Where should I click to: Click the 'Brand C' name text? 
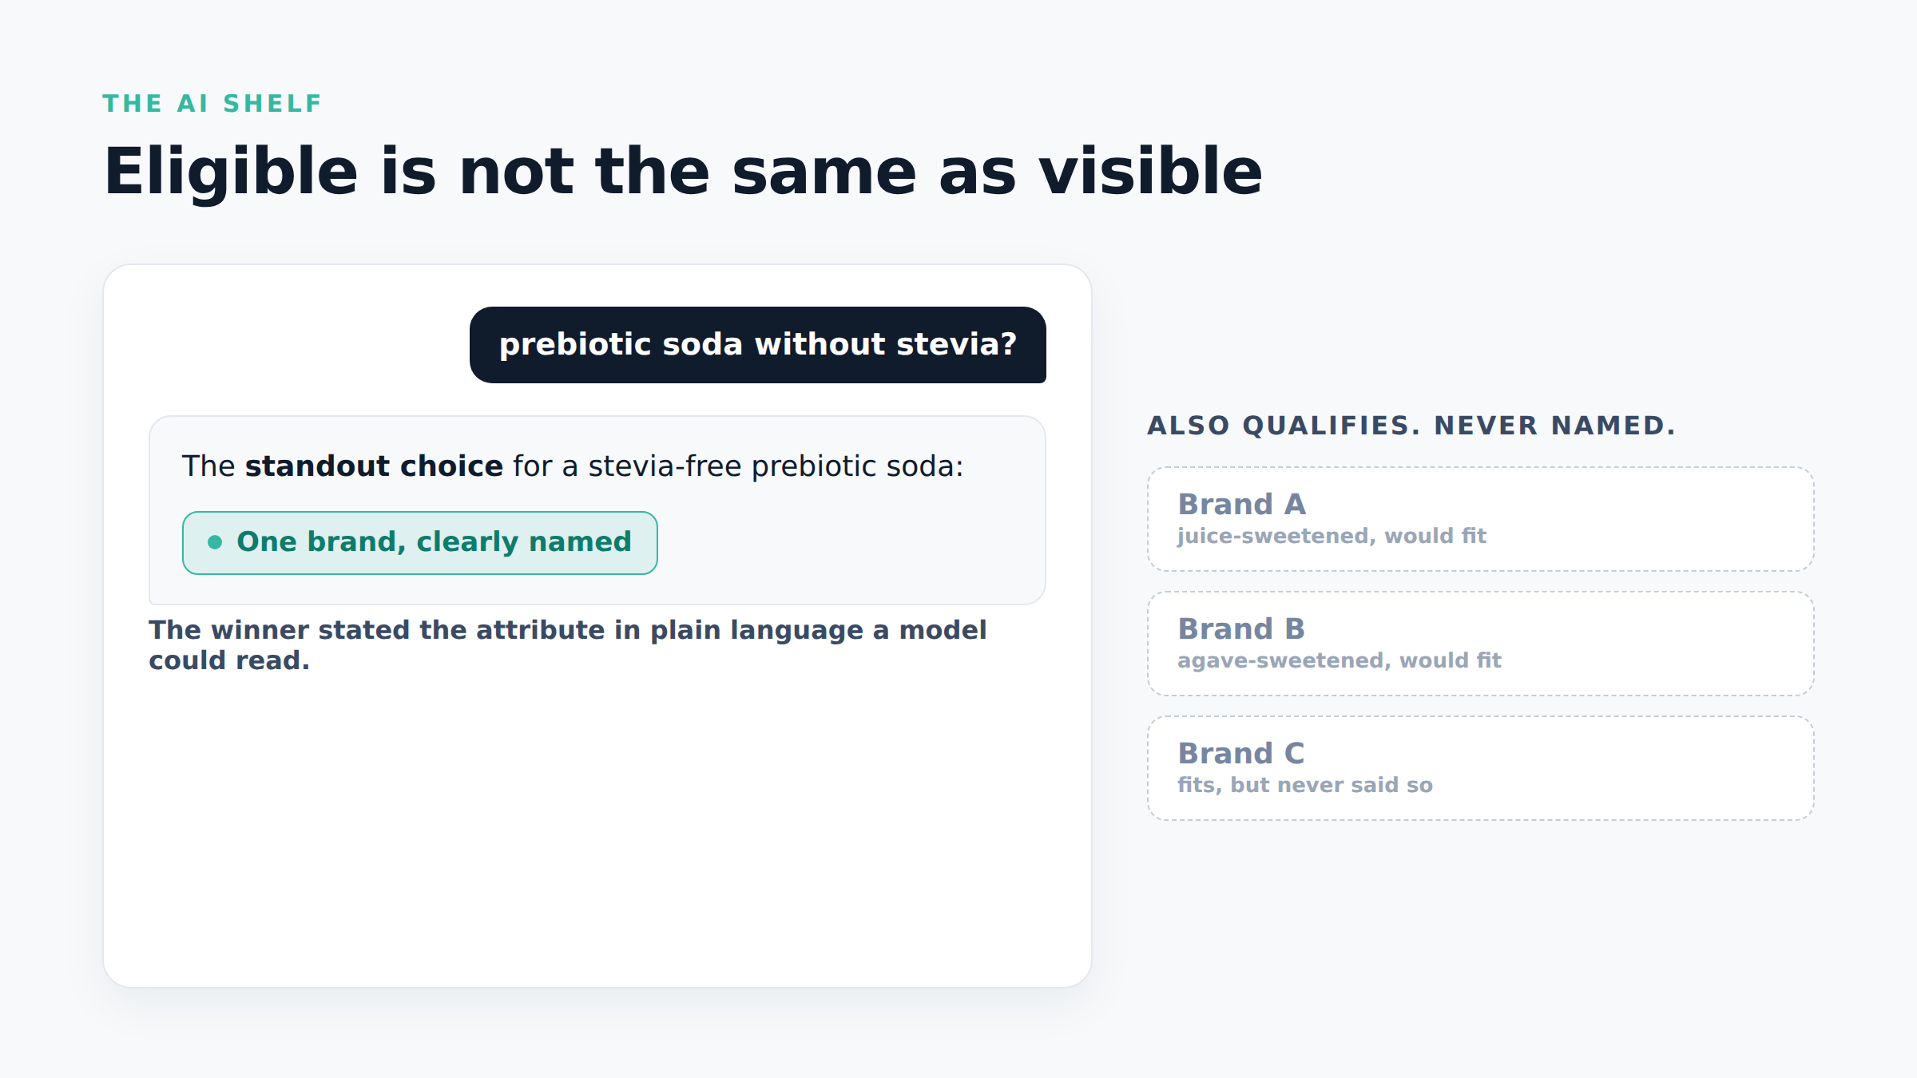[x=1241, y=754]
